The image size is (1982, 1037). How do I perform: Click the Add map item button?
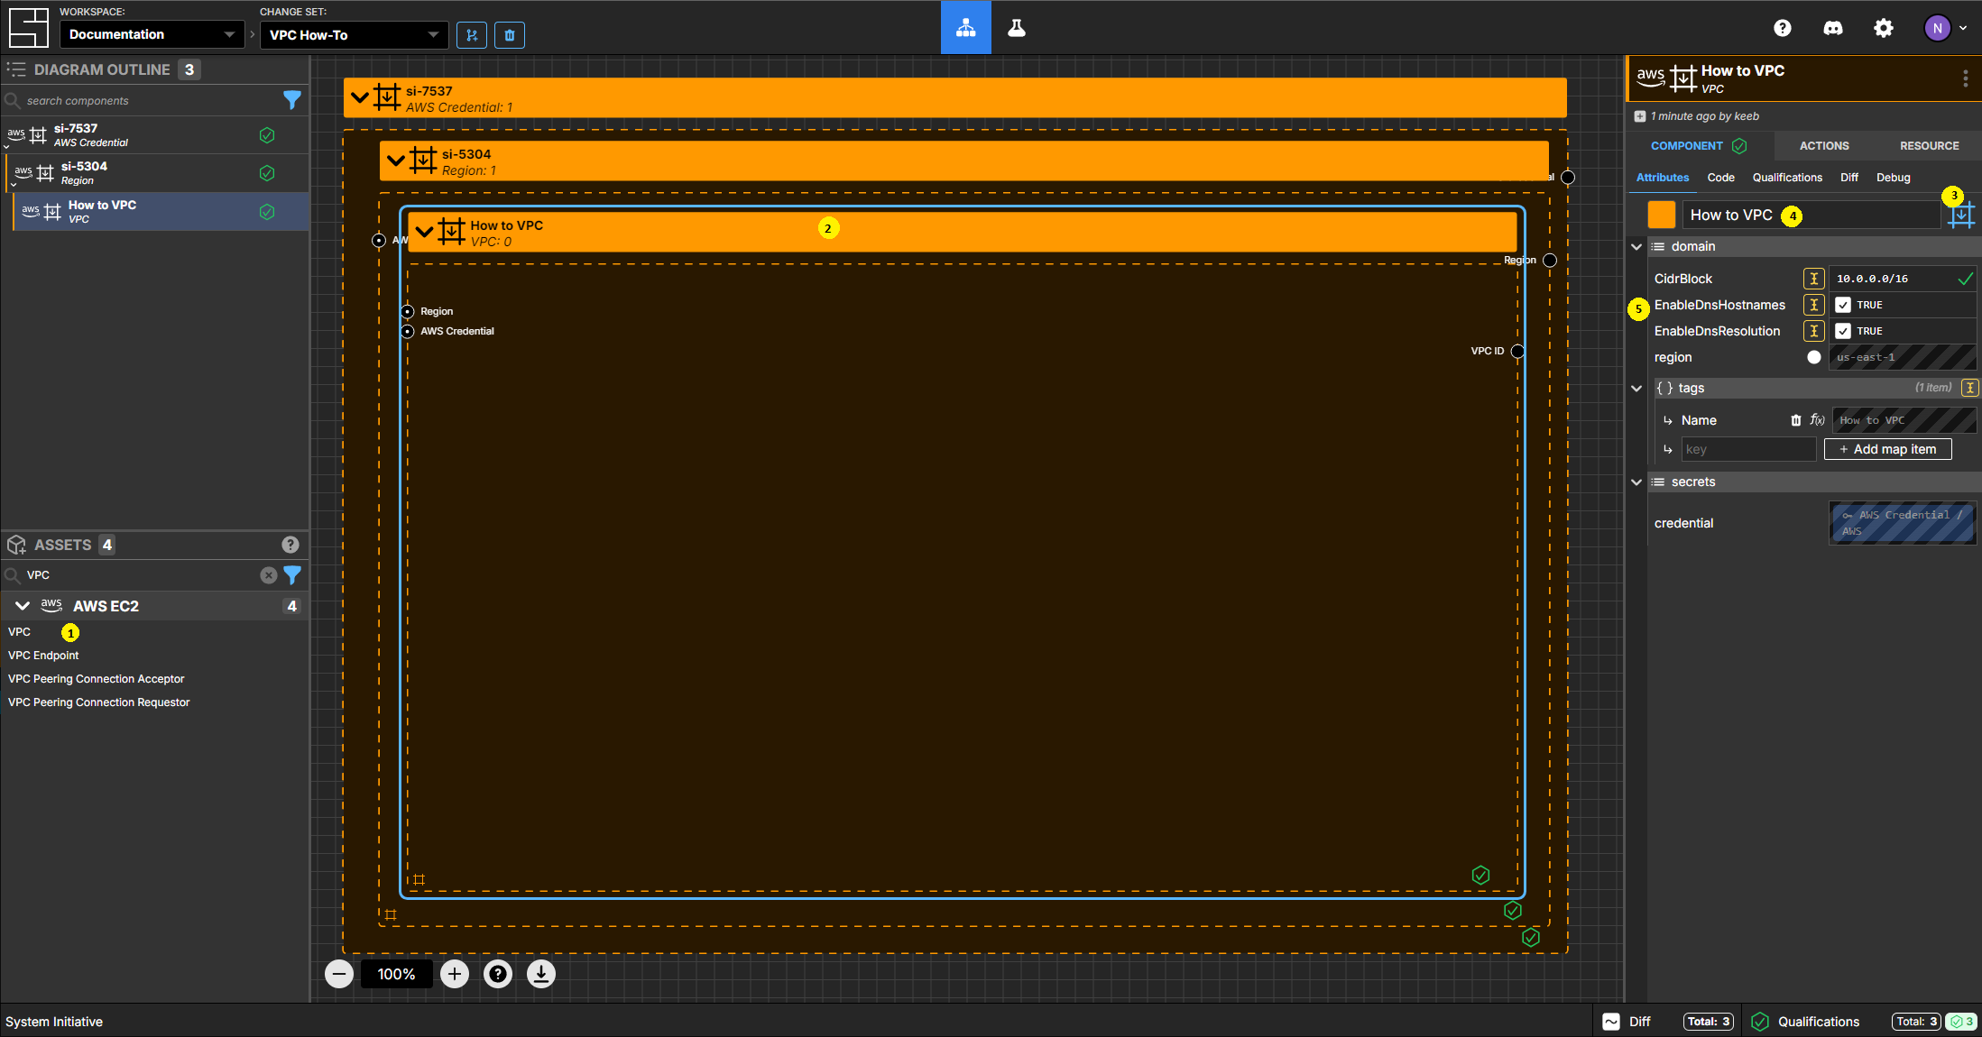pos(1887,449)
